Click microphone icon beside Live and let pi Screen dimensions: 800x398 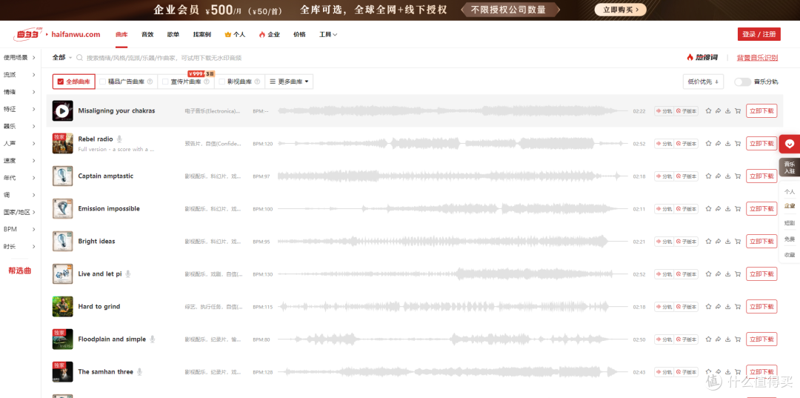[128, 274]
